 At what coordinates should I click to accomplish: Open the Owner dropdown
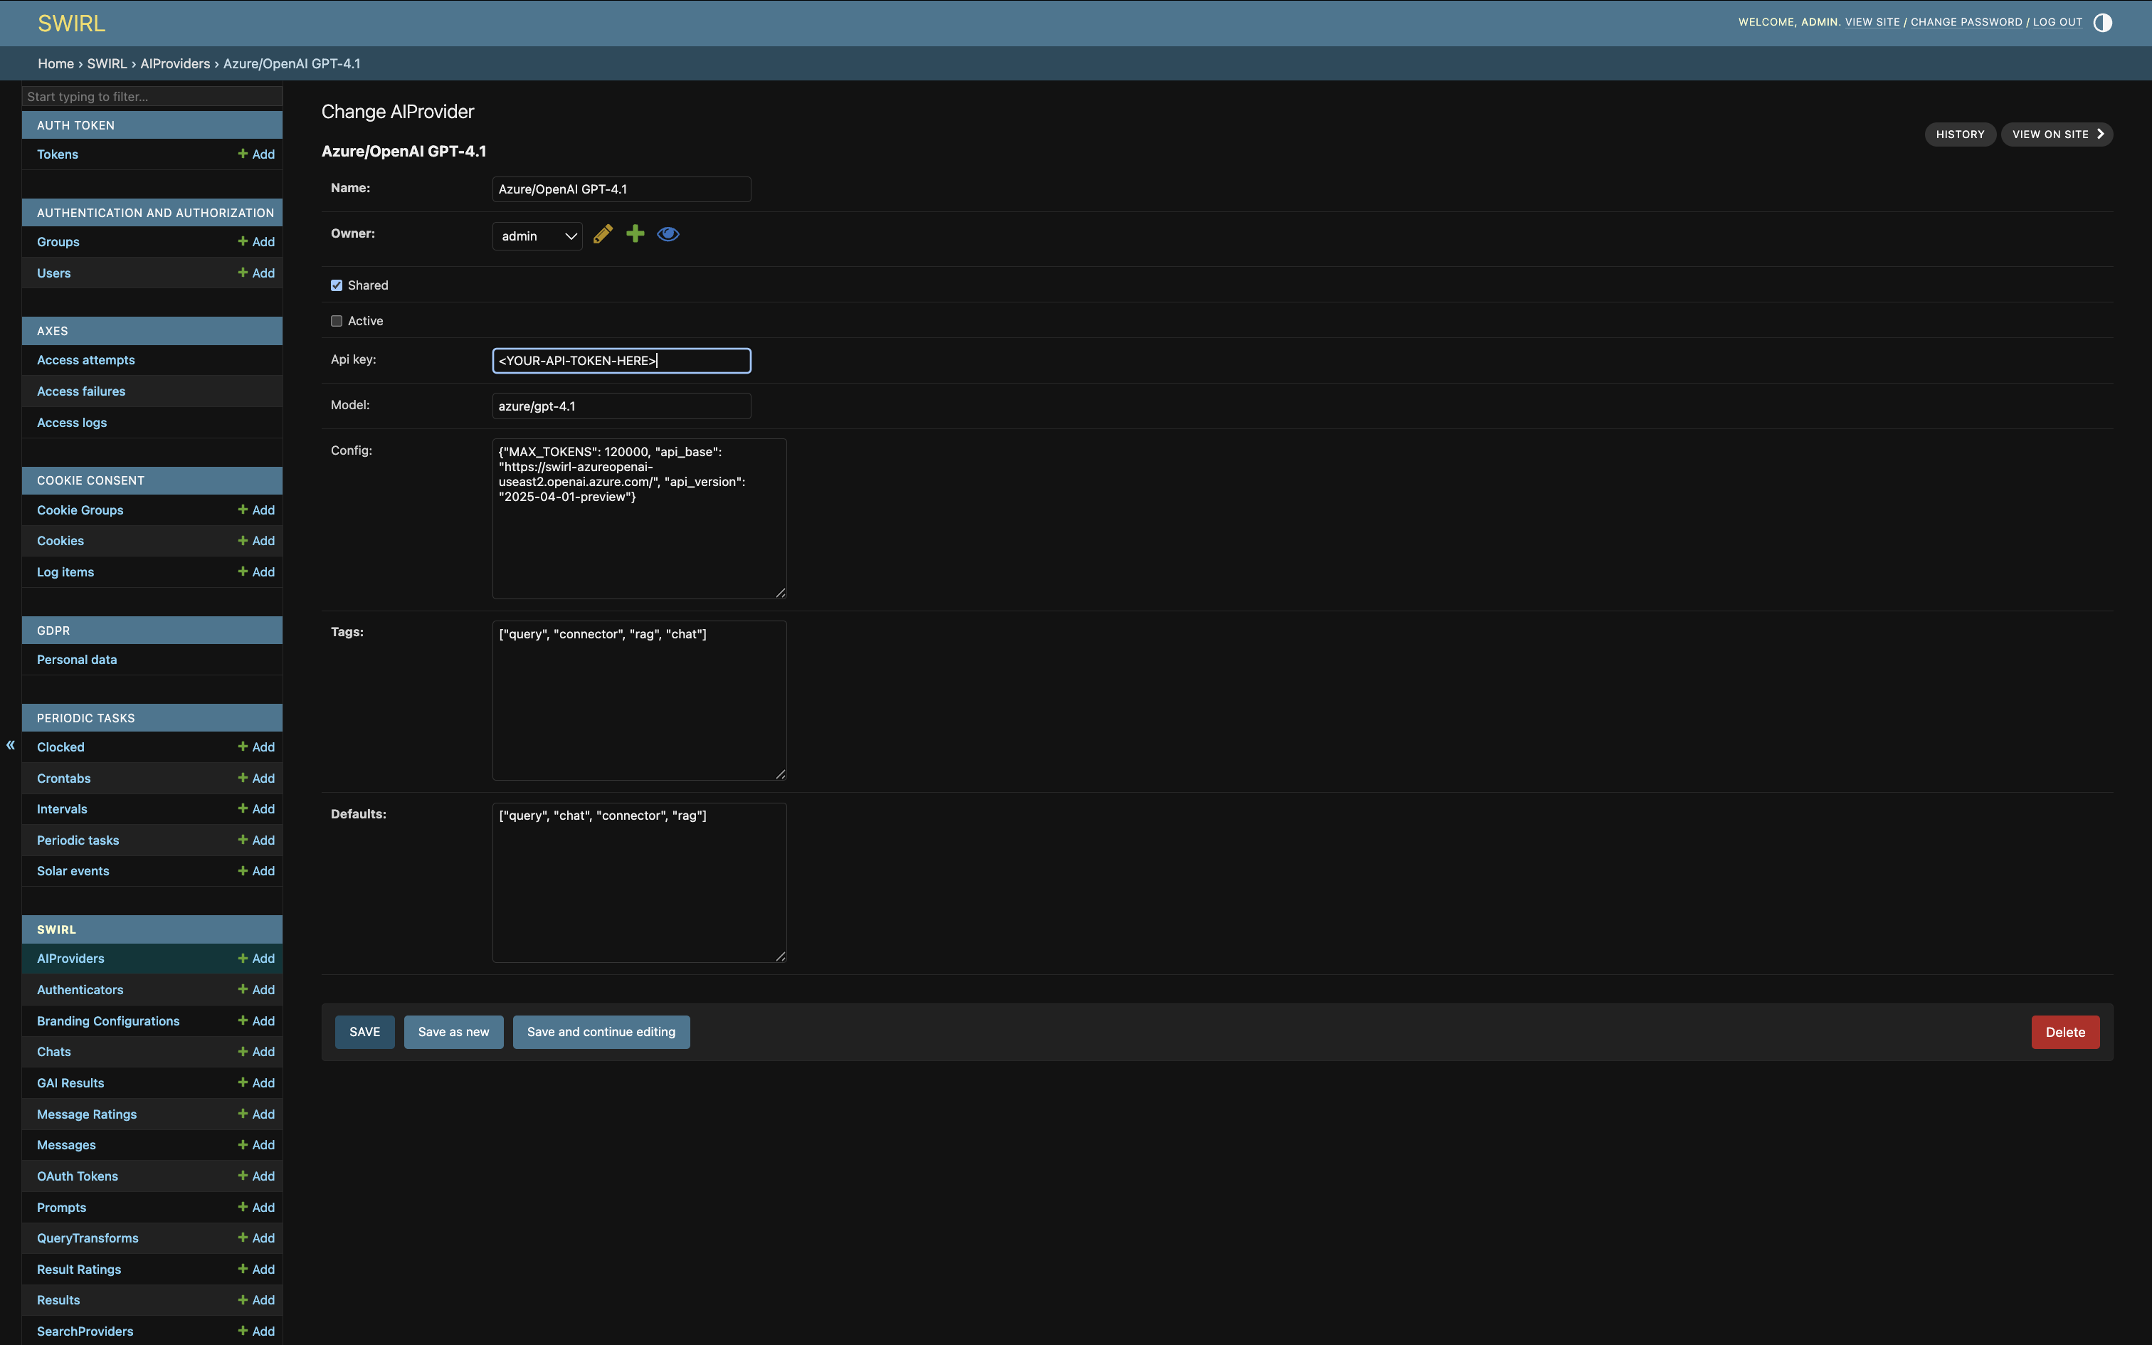point(537,236)
